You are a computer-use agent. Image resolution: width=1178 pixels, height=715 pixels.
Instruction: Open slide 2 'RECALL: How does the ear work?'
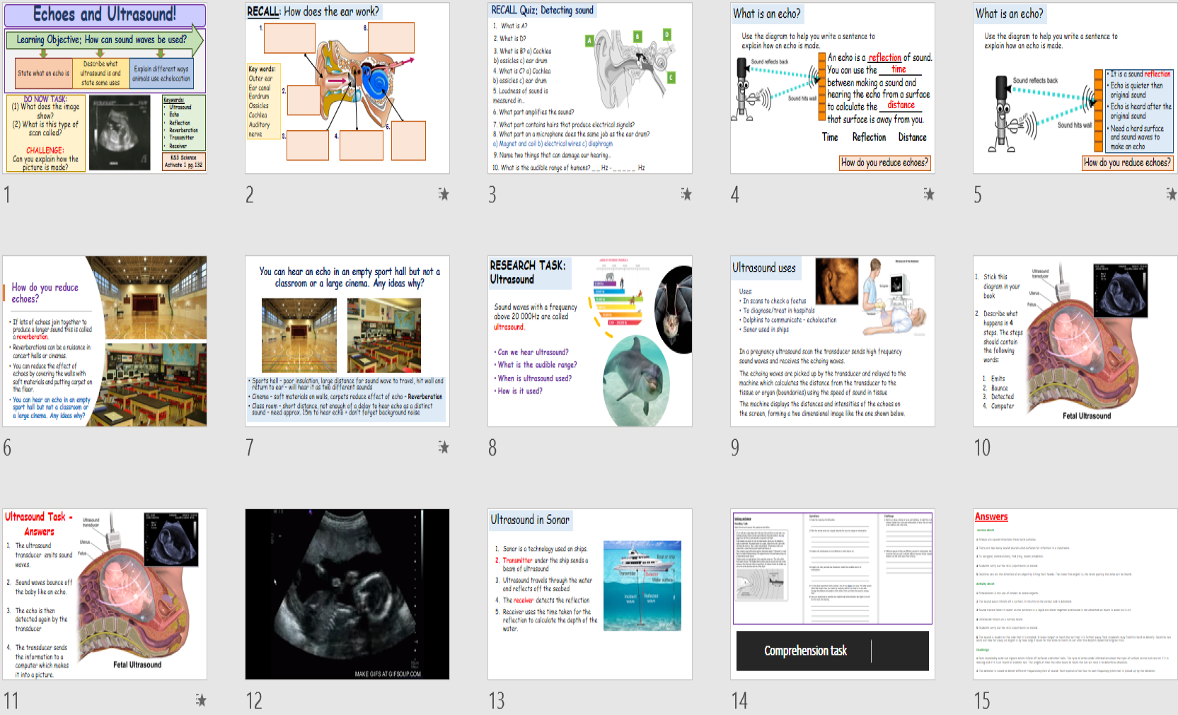[x=347, y=91]
